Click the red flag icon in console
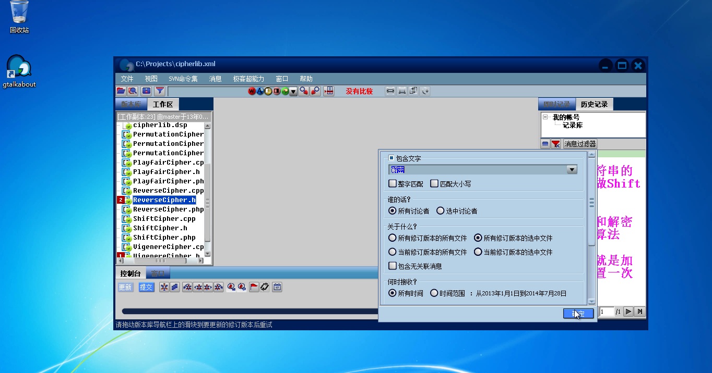Screen dimensions: 712x373 point(254,287)
